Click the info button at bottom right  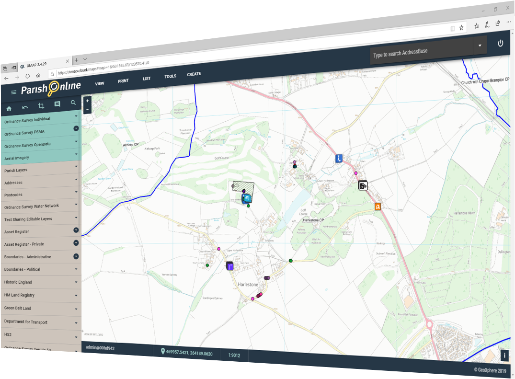pyautogui.click(x=504, y=355)
